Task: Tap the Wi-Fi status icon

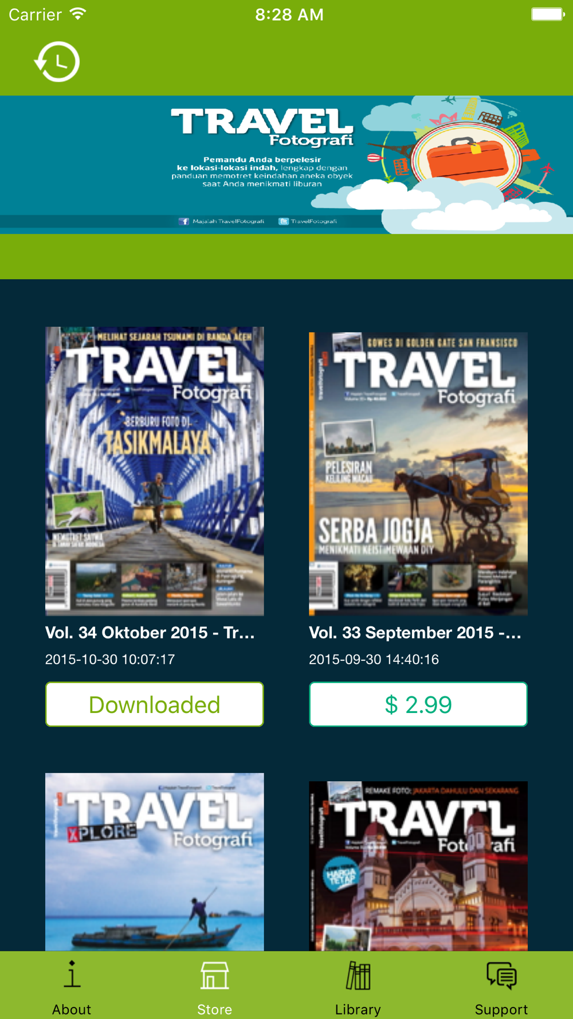Action: 78,14
